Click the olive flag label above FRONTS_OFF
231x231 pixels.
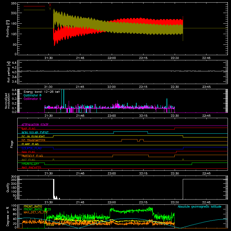coord(28,160)
